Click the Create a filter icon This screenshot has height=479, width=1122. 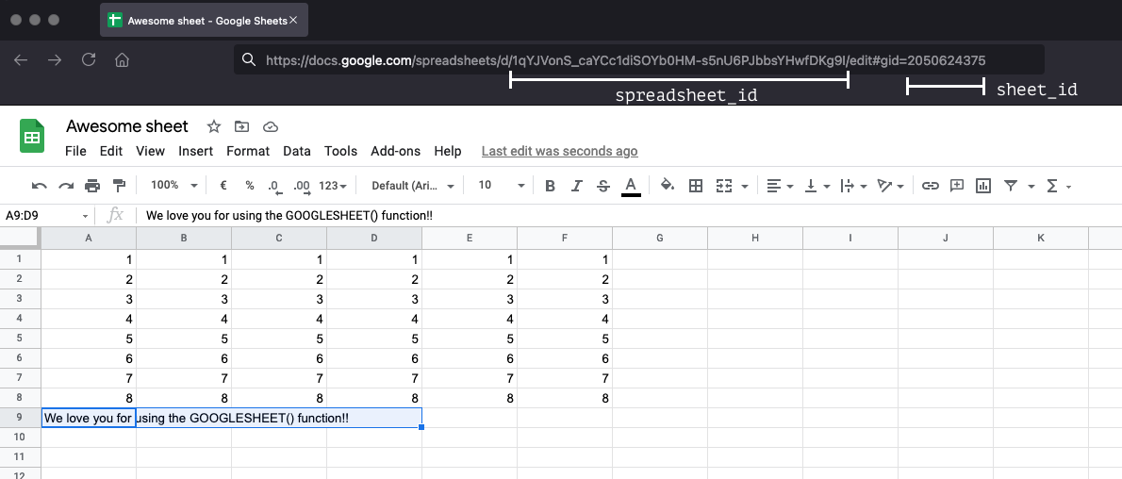pos(1011,186)
